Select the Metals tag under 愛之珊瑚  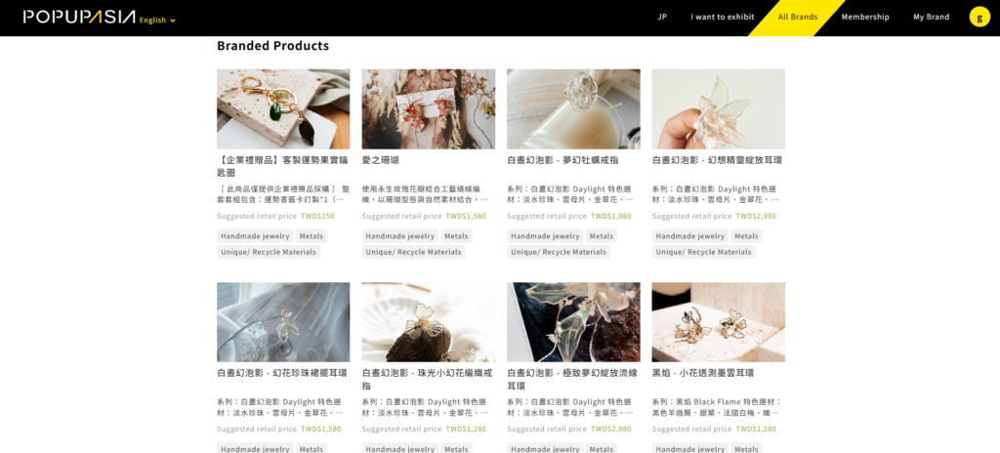coord(456,236)
